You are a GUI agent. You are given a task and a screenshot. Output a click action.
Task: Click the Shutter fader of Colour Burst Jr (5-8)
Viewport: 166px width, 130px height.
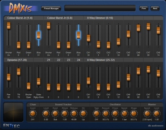click(48, 26)
